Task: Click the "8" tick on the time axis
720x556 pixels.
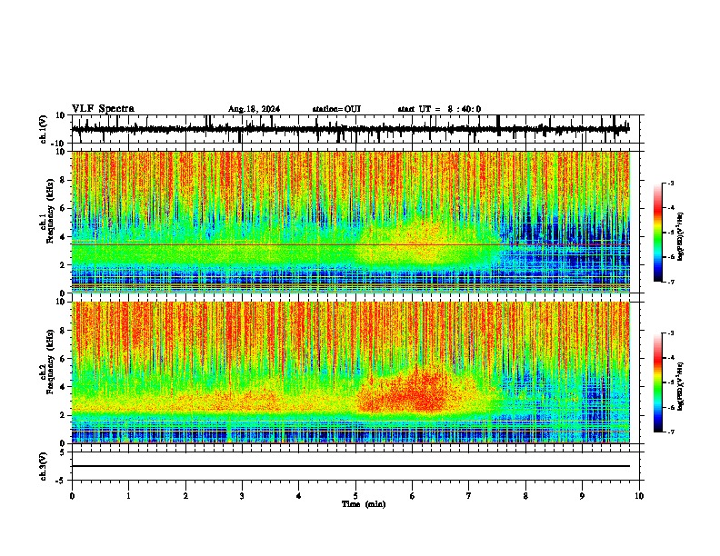Action: 525,496
